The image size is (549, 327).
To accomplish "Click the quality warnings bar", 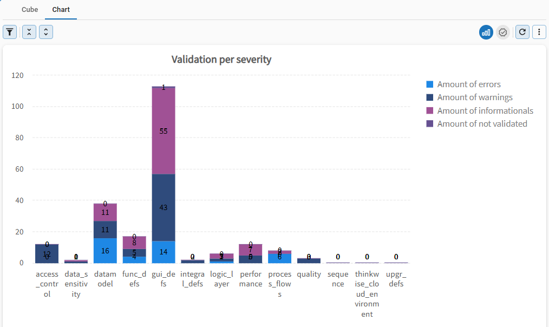I will click(x=309, y=261).
